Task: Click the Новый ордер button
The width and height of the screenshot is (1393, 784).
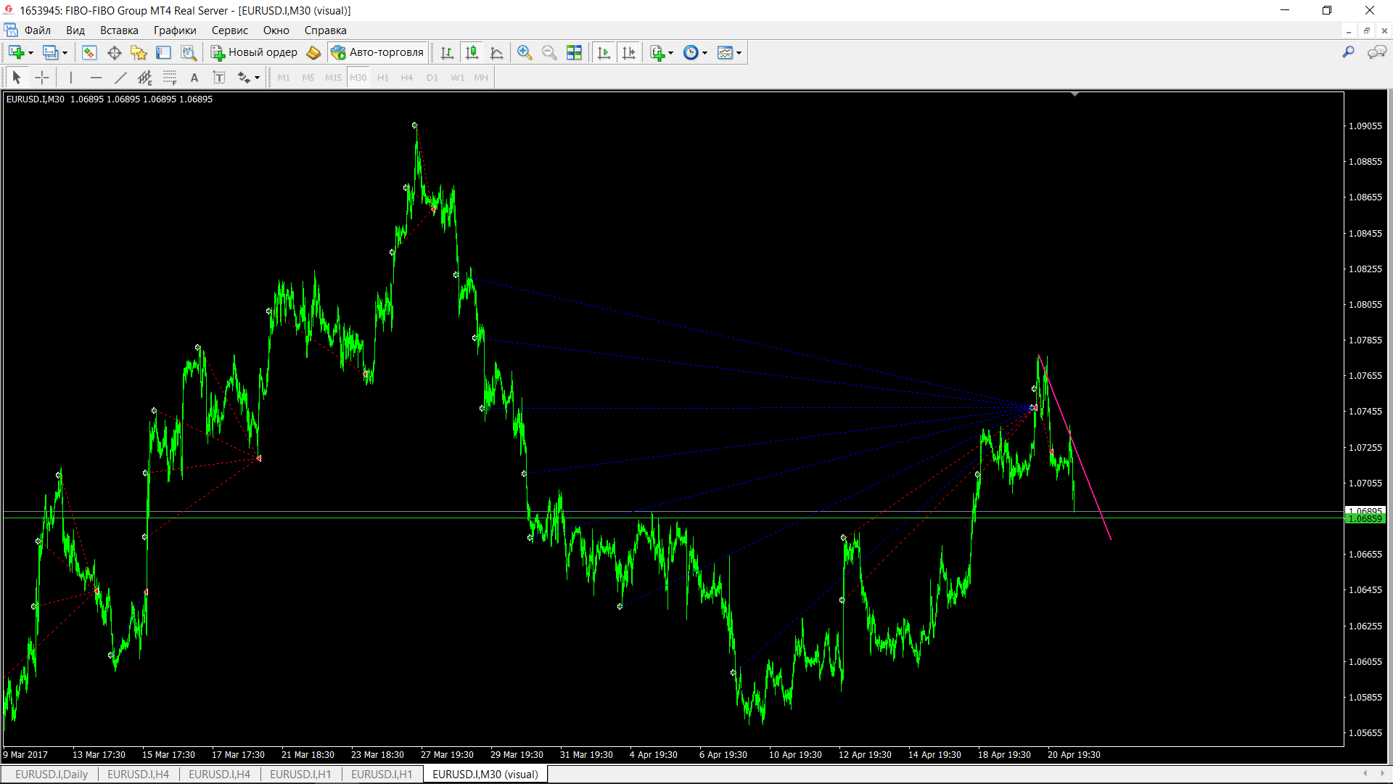Action: (254, 52)
